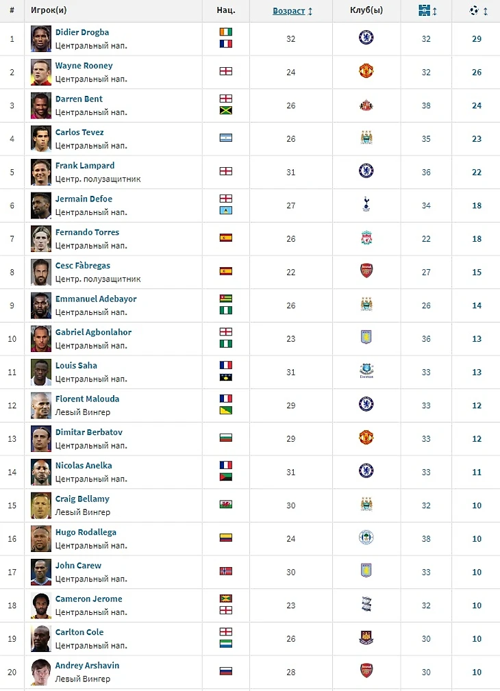500x691 pixels.
Task: Click the Chelsea crest in Didier Drogba's row
Action: click(366, 38)
